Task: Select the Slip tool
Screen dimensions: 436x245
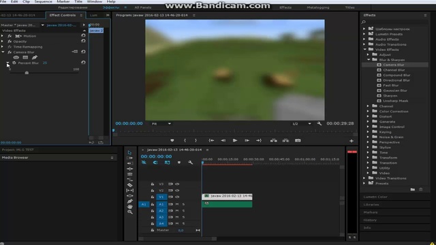Action: coord(129,191)
